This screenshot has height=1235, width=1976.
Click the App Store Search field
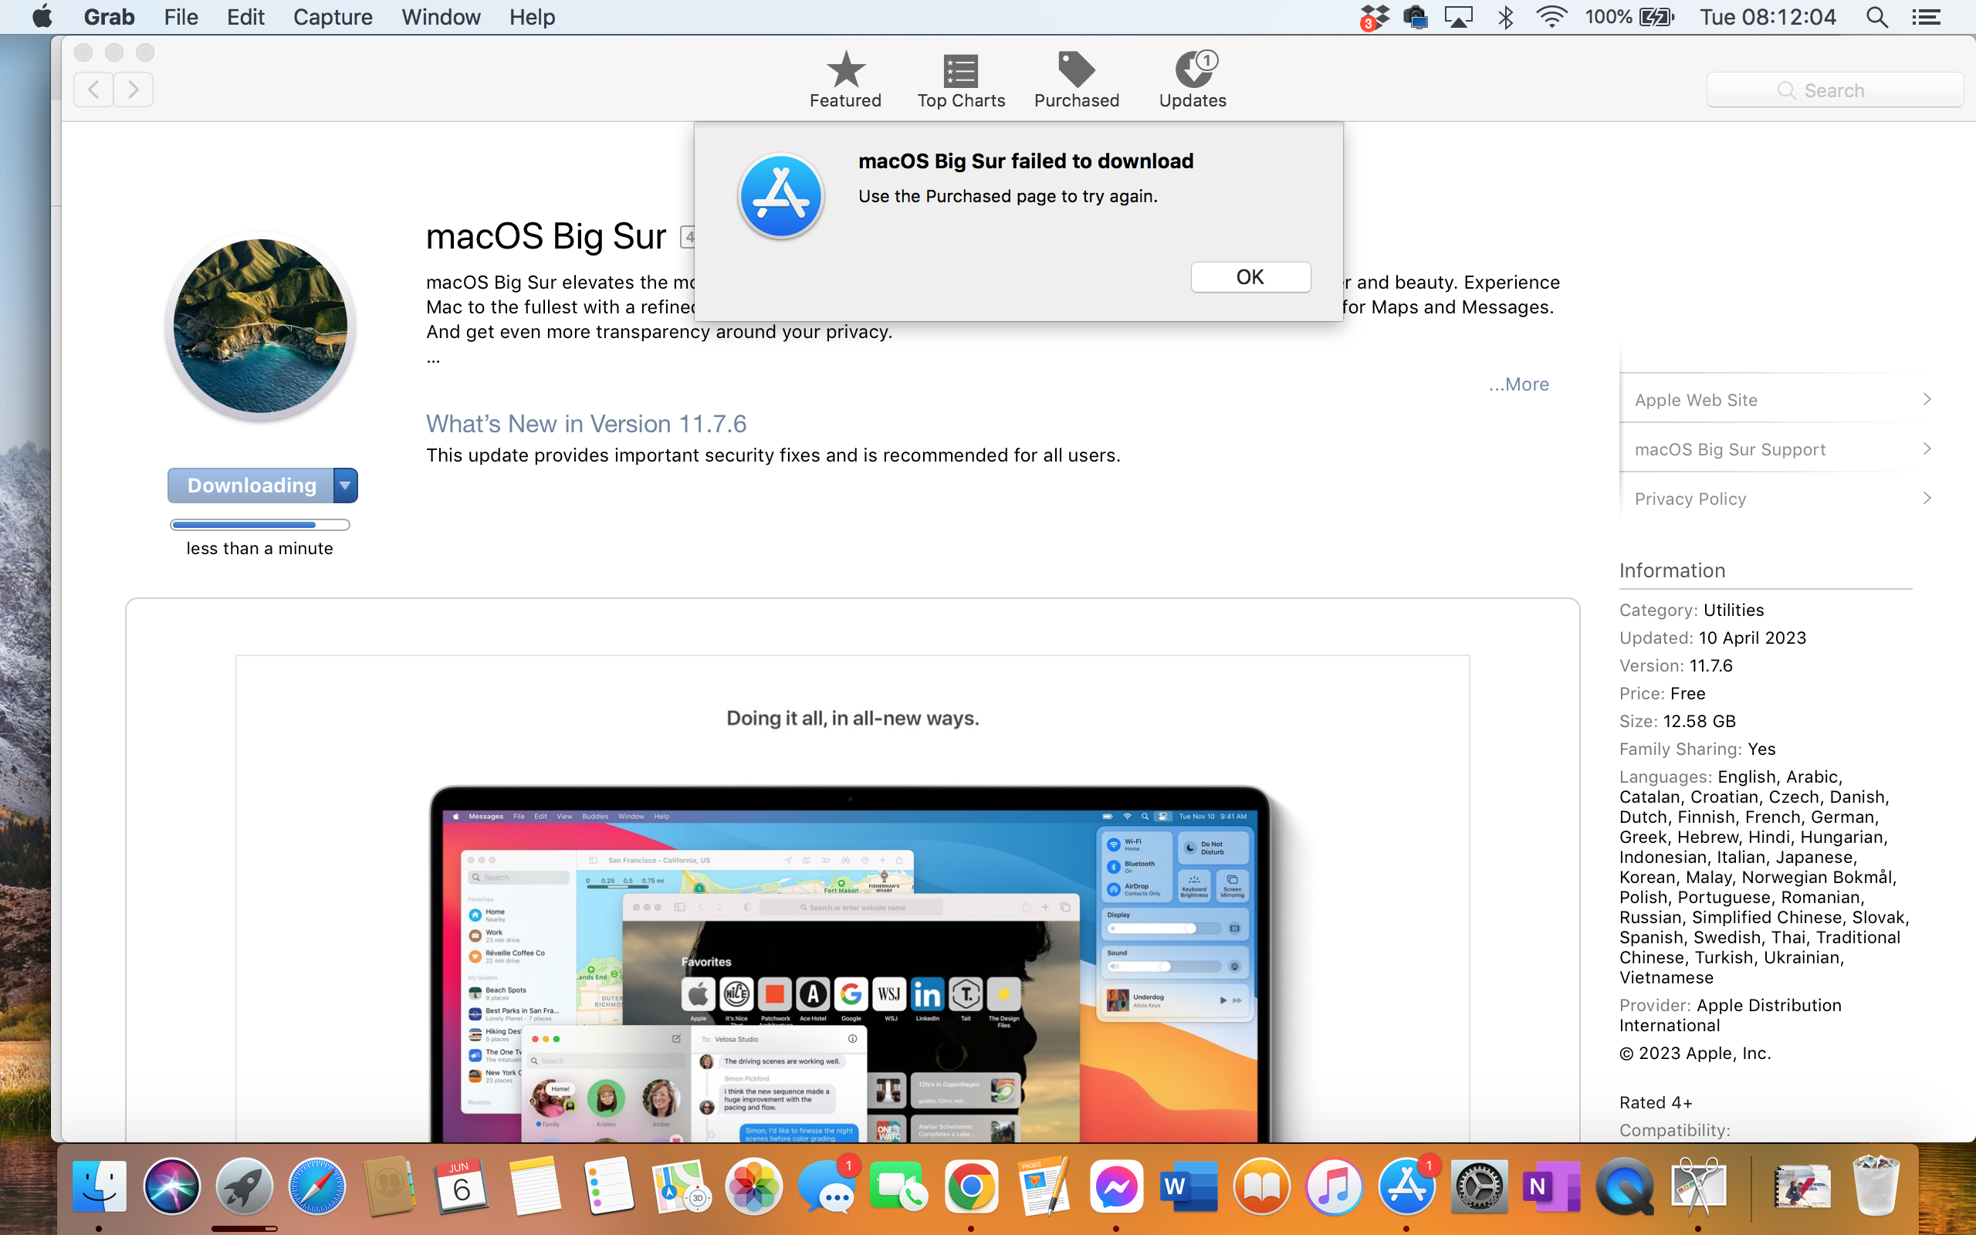click(1834, 90)
